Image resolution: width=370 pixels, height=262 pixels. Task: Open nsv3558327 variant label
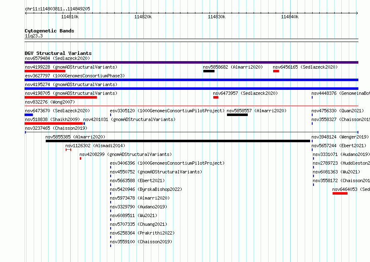click(x=341, y=119)
